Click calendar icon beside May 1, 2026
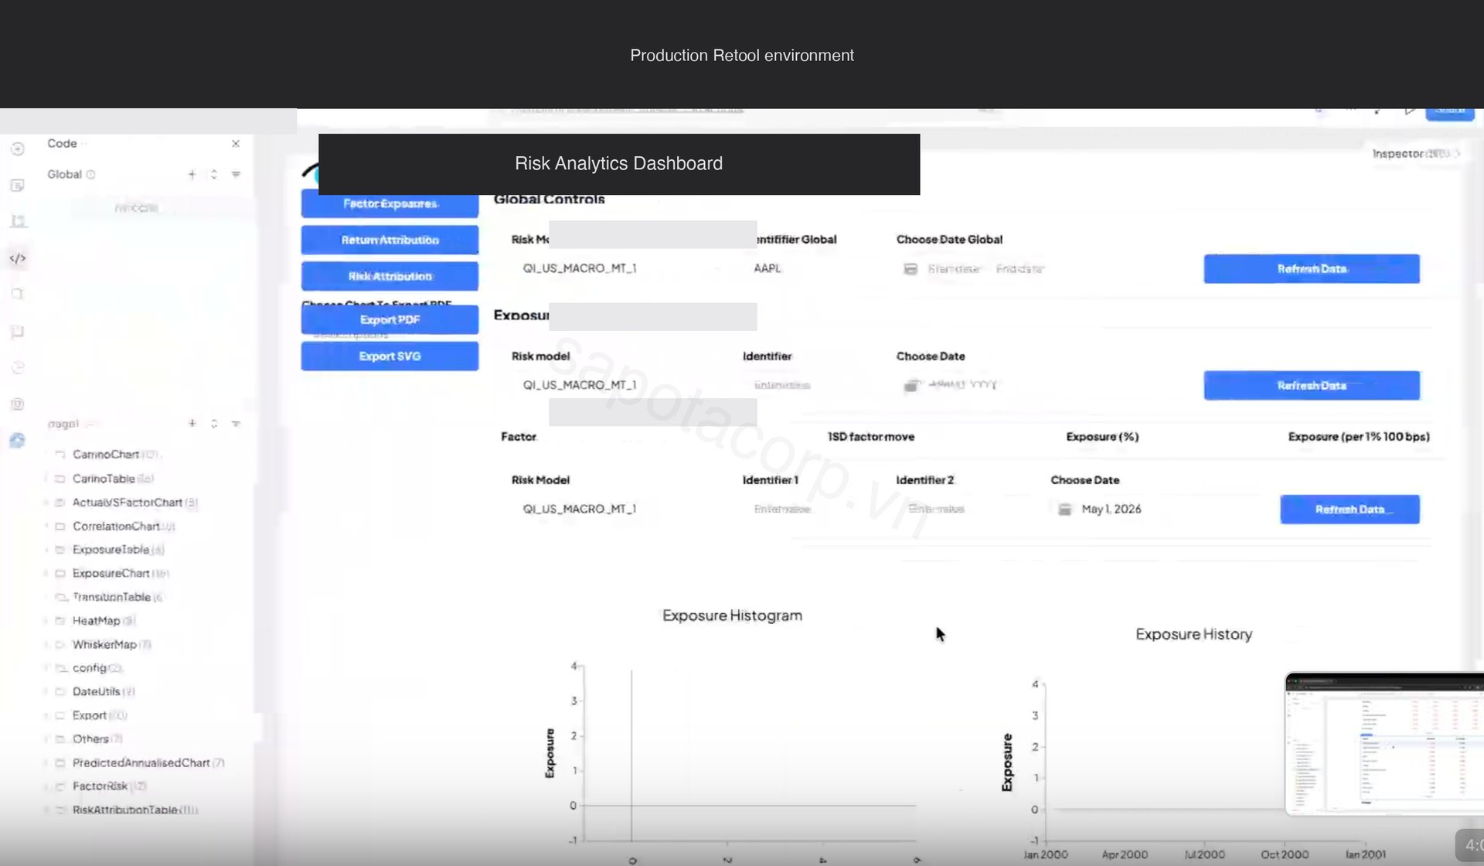Image resolution: width=1484 pixels, height=866 pixels. tap(1065, 510)
